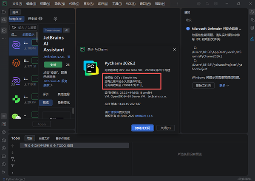Click the blue pen icon in right sidebar
The width and height of the screenshot is (255, 181).
tap(252, 39)
